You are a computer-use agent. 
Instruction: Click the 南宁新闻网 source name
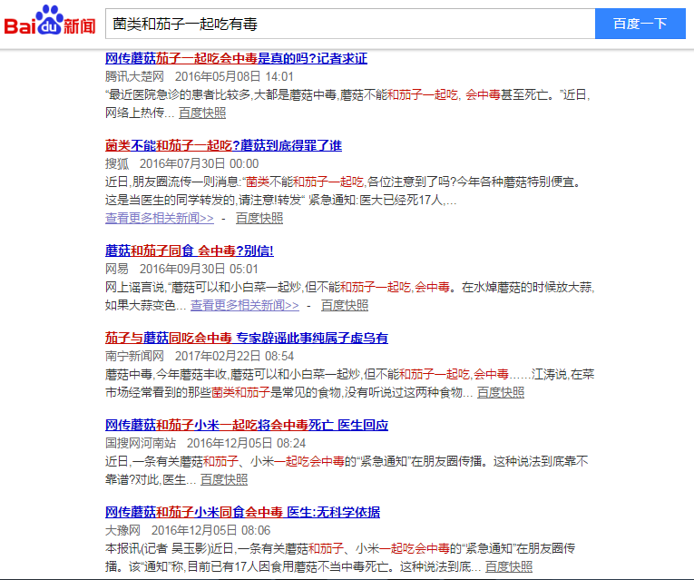tap(134, 356)
